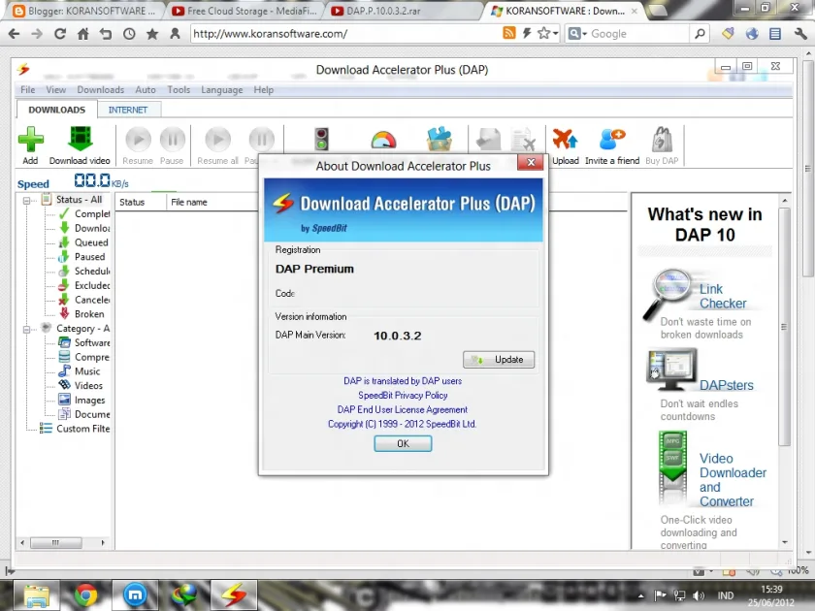Click the browser address bar
Image resolution: width=815 pixels, height=611 pixels.
(x=343, y=34)
